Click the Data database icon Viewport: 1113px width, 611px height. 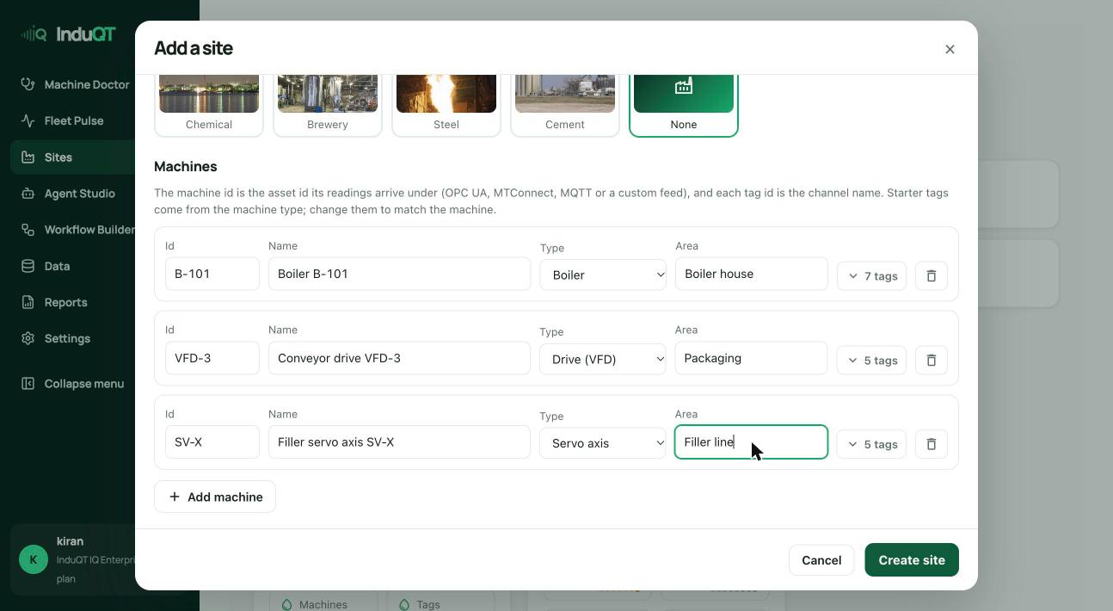point(28,266)
